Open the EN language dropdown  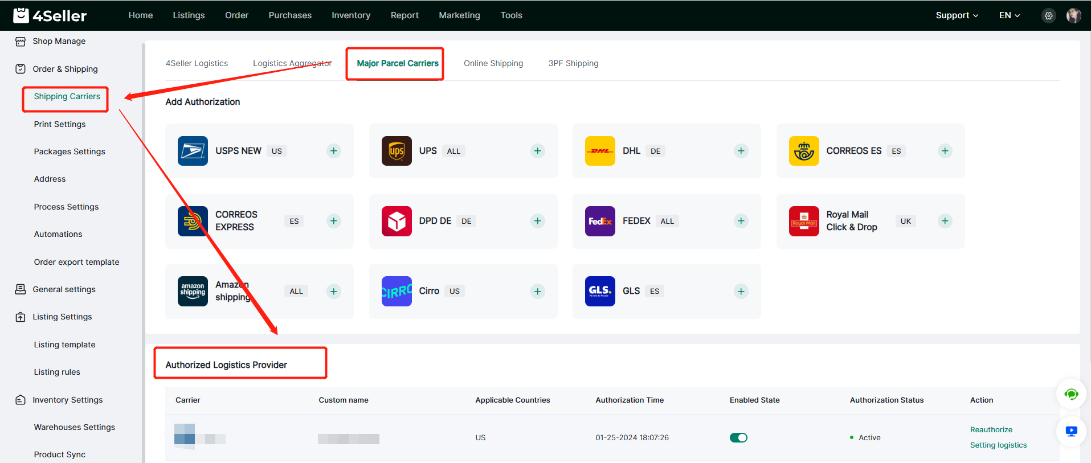(x=1010, y=15)
